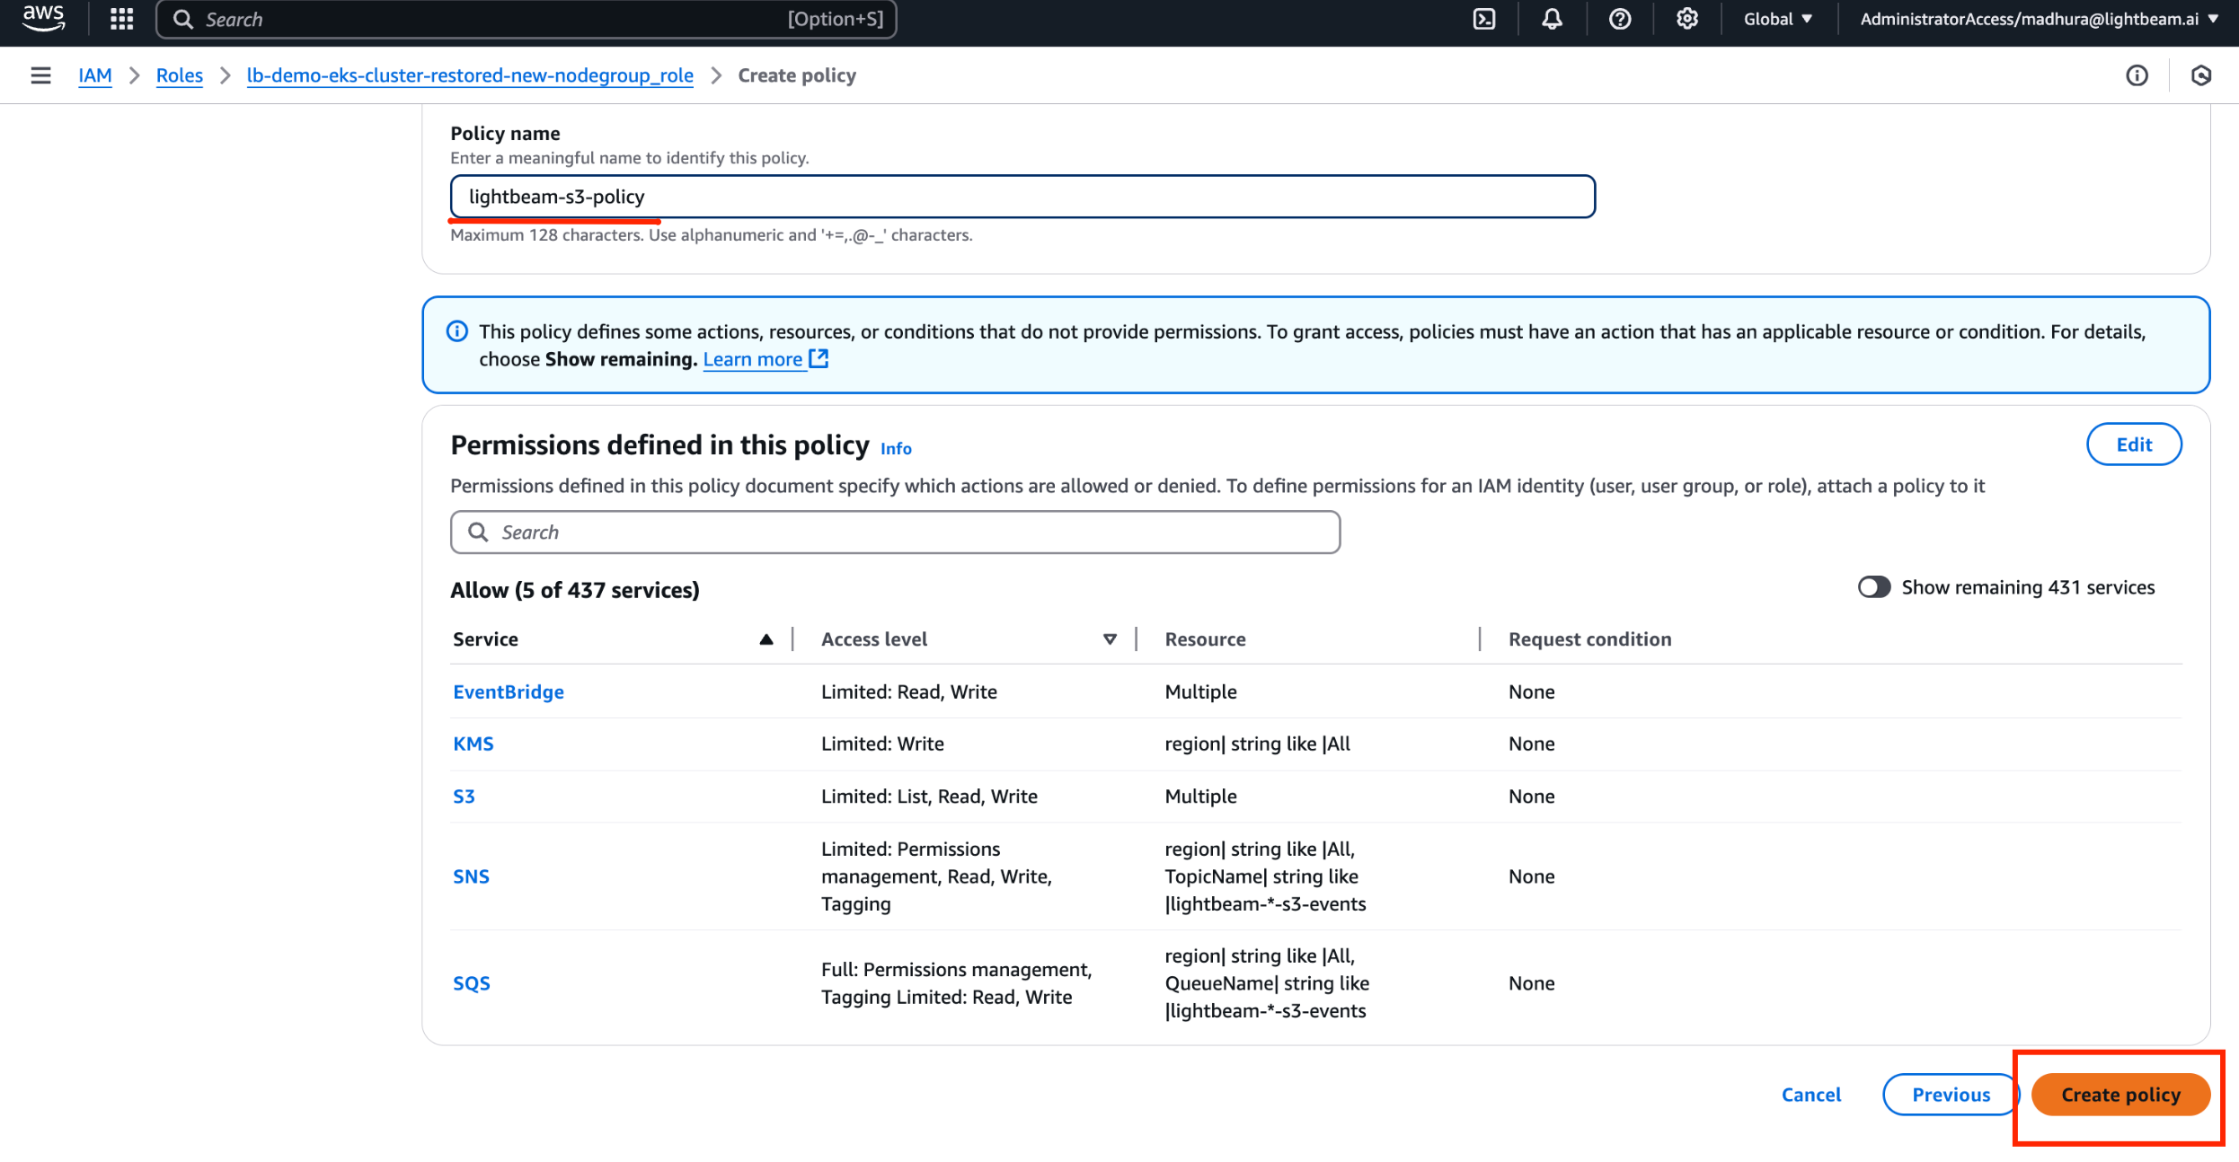Click the magnifier icon in the top search bar
Screen dimensions: 2239x1162
point(182,19)
